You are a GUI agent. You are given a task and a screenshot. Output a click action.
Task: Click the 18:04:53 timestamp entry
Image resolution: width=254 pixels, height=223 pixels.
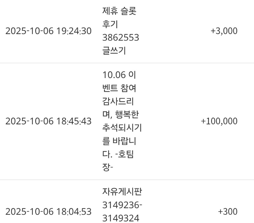click(x=48, y=212)
